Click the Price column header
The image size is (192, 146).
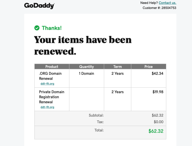tap(149, 67)
